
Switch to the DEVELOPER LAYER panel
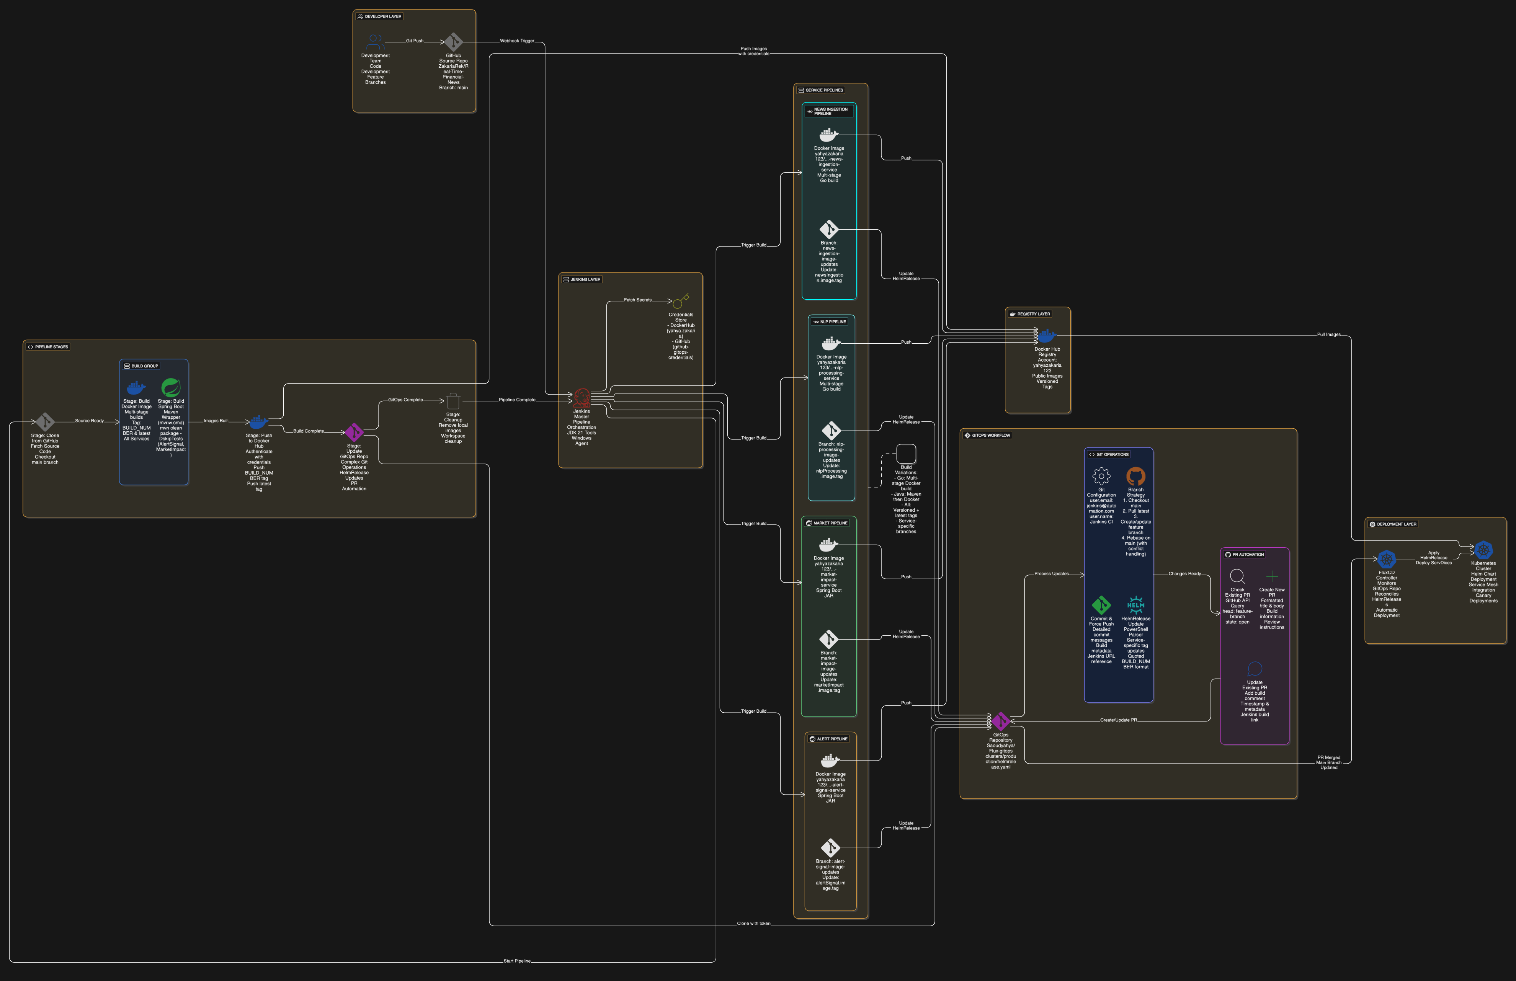[380, 16]
